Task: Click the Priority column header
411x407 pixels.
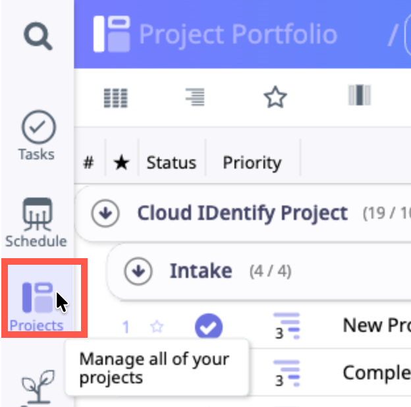Action: [252, 163]
